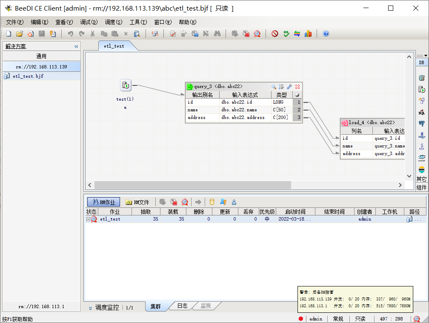The width and height of the screenshot is (429, 323).
Task: Collapse the 解决方案 panel with the double chevron
Action: 77,46
